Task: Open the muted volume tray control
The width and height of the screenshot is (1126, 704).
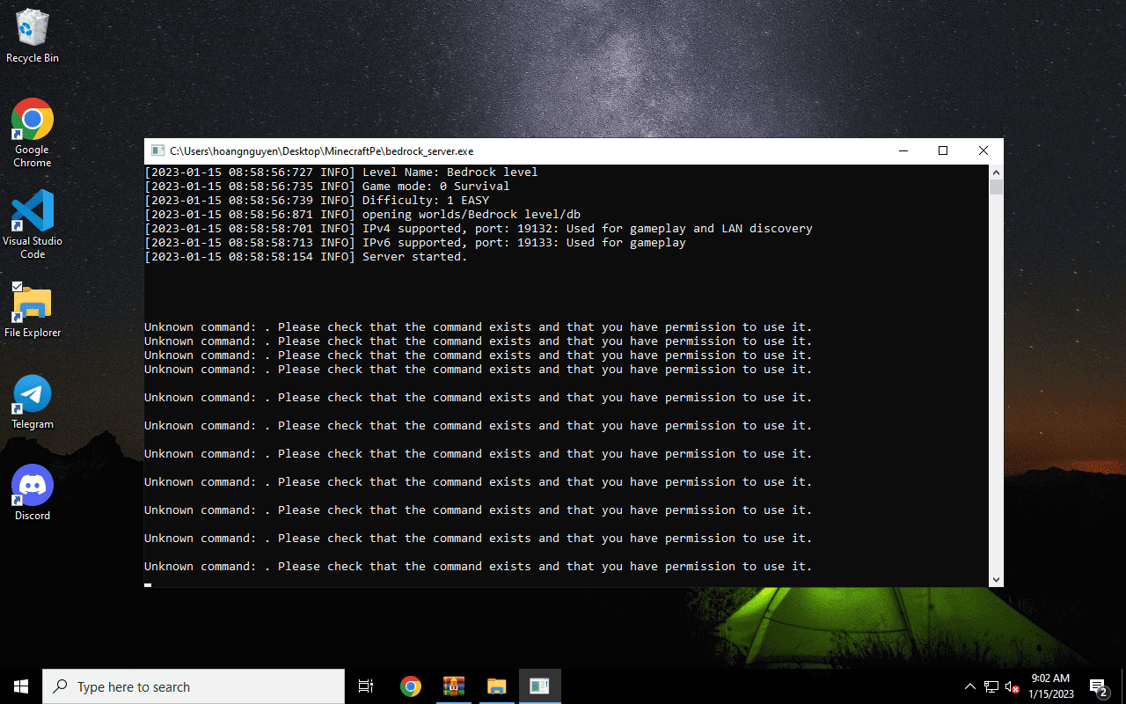Action: pyautogui.click(x=1013, y=686)
